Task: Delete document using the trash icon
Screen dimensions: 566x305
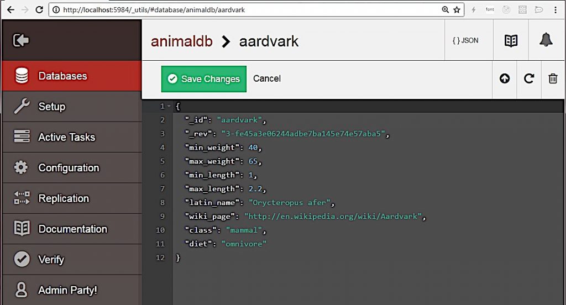Action: click(553, 78)
